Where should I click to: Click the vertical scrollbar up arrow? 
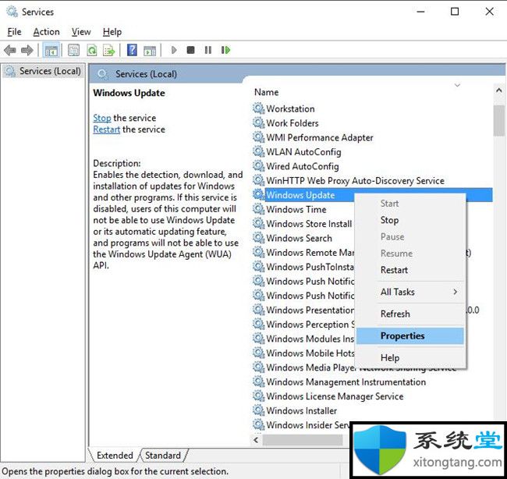[x=498, y=90]
